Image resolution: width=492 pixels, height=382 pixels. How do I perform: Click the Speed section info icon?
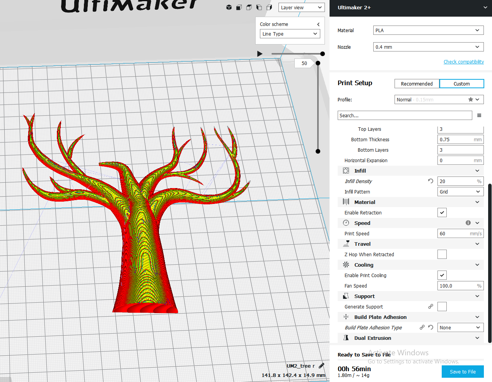(468, 223)
